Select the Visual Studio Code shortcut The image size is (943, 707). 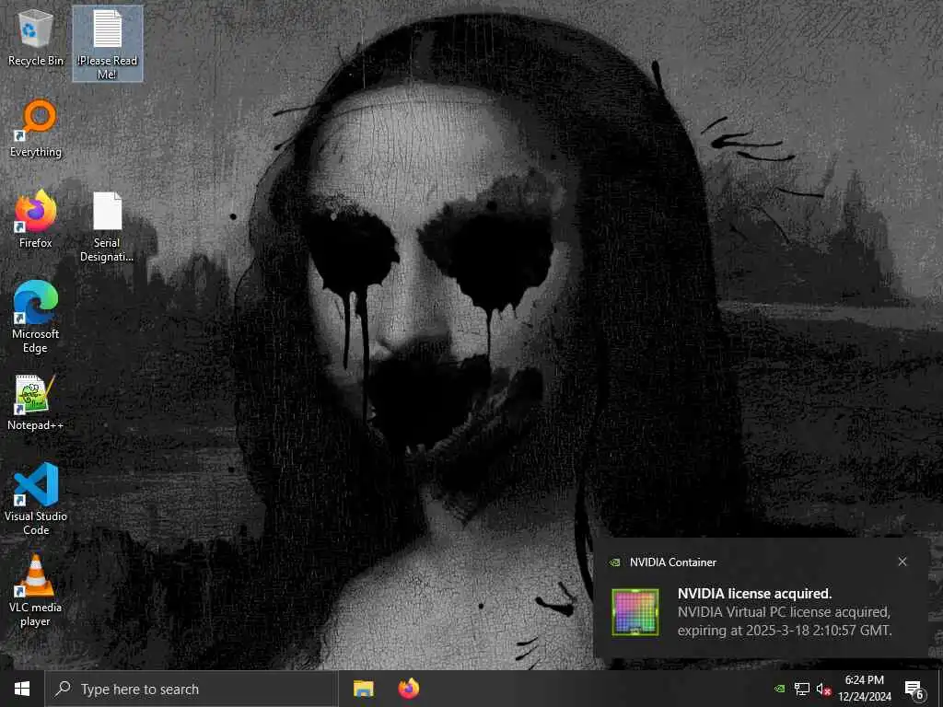(x=36, y=499)
